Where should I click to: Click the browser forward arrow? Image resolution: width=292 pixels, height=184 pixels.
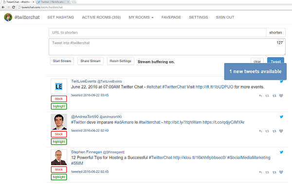click(8, 7)
